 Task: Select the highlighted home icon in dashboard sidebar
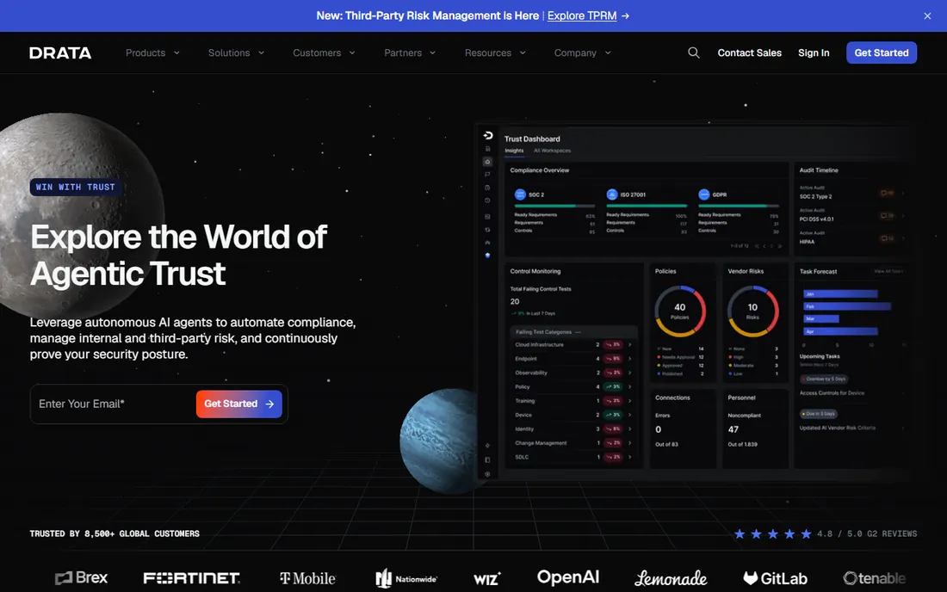[x=487, y=162]
